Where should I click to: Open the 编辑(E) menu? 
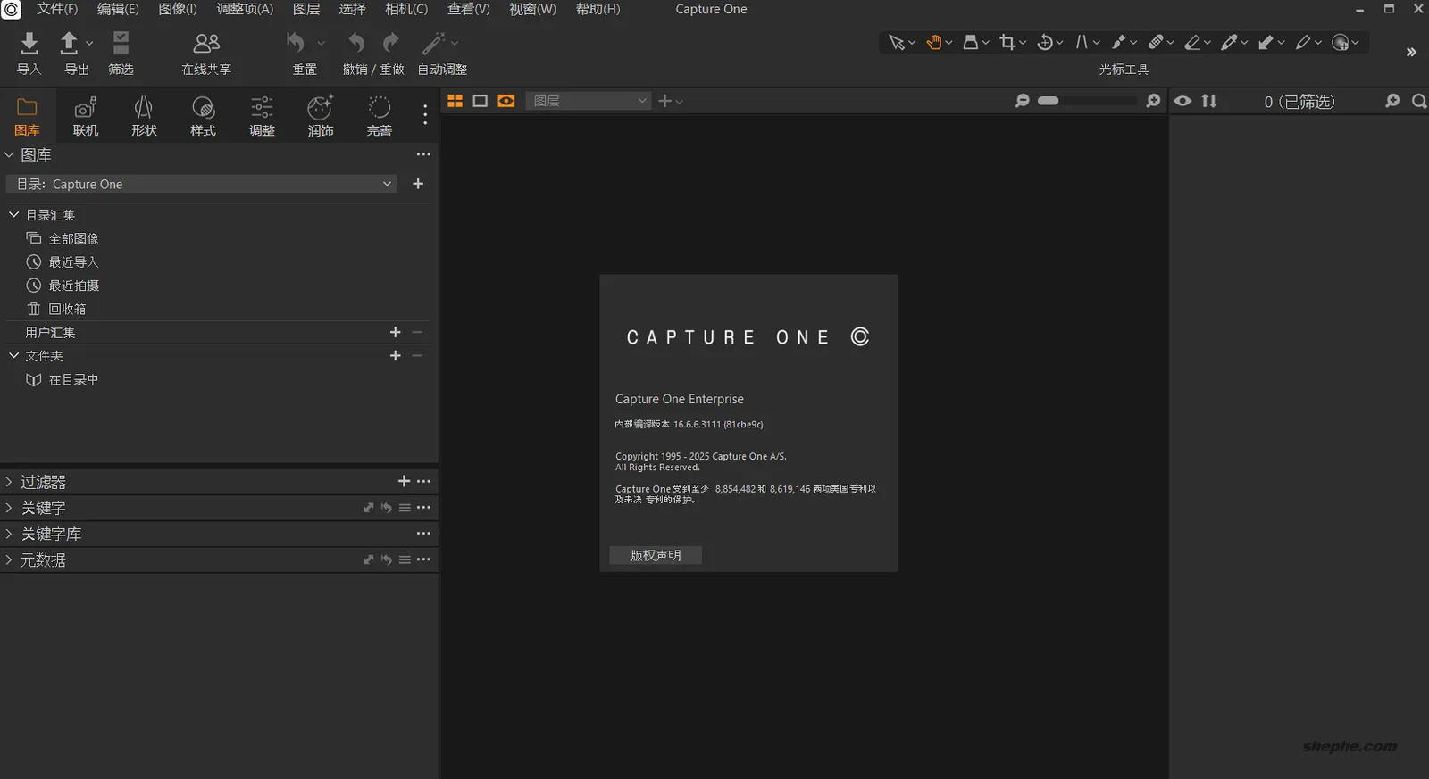(118, 9)
